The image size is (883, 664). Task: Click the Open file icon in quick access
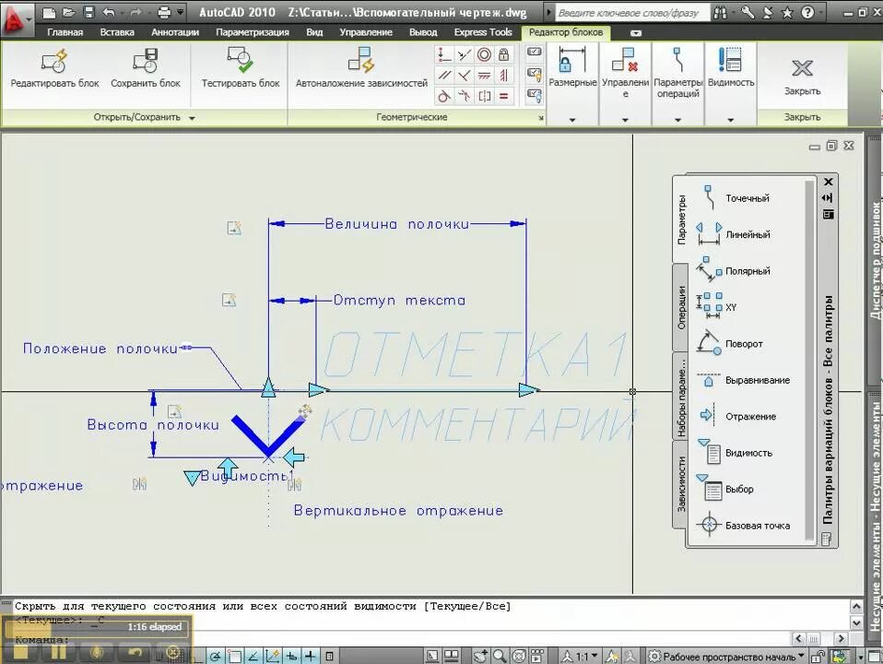pyautogui.click(x=69, y=12)
